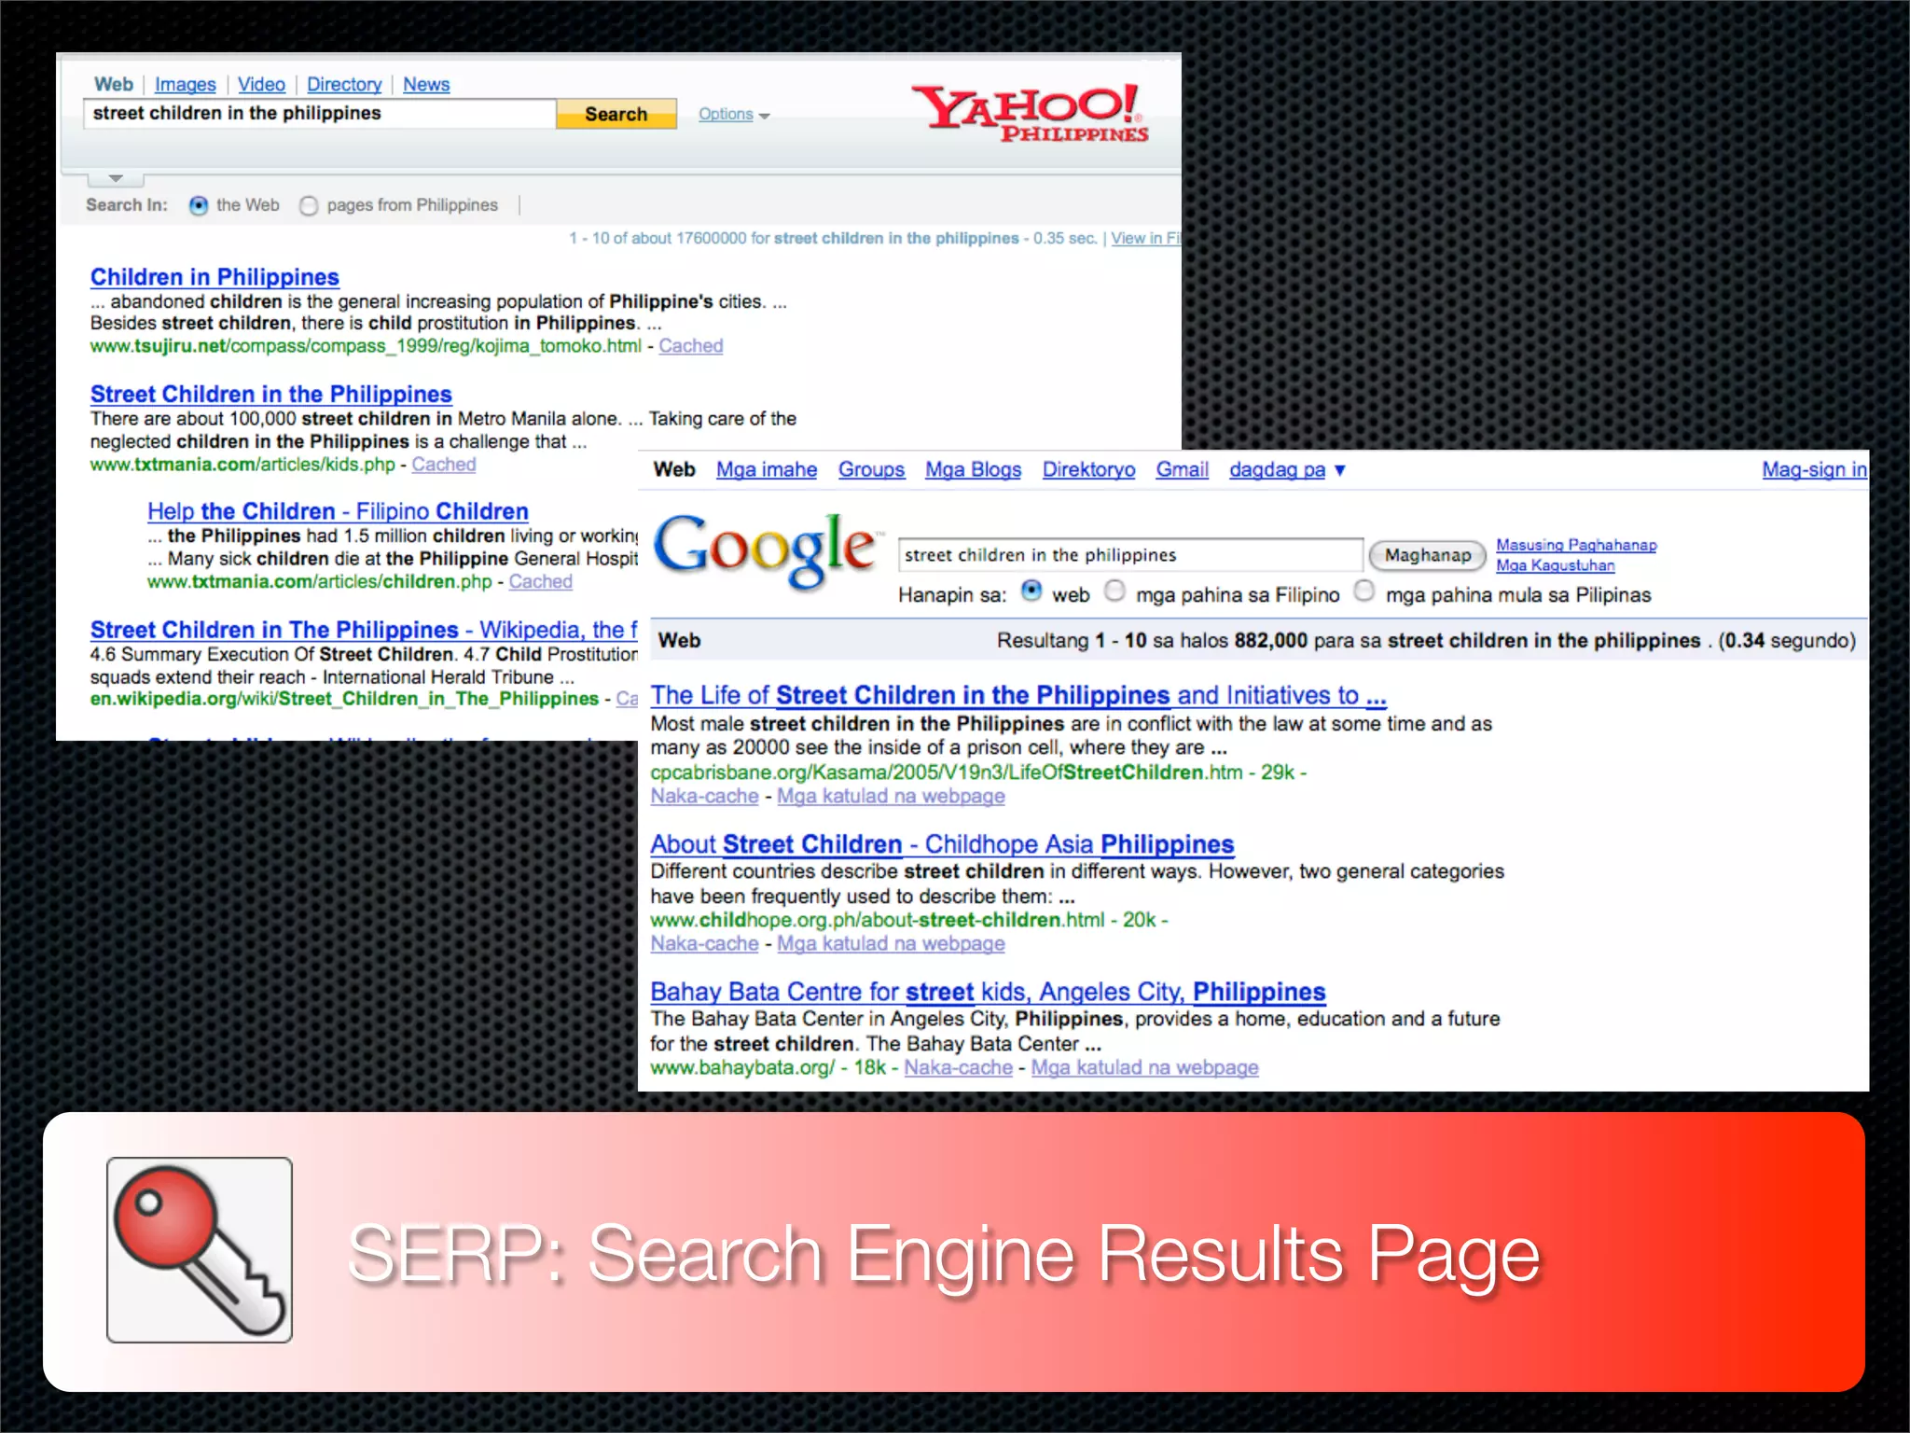Click the Google search input field
This screenshot has width=1910, height=1433.
click(1130, 555)
